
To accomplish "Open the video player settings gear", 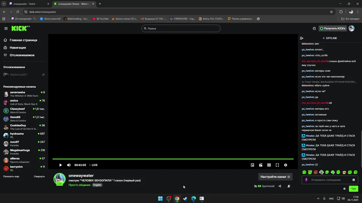I will [x=286, y=165].
